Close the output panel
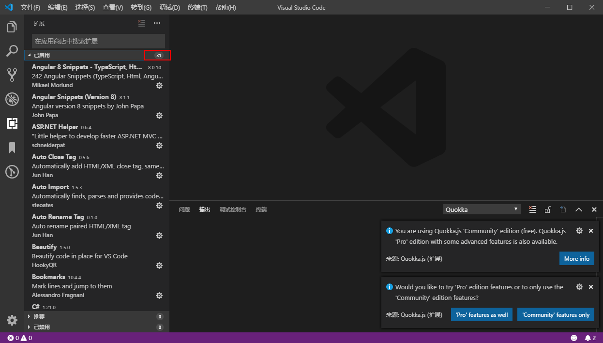The image size is (603, 343). 594,209
